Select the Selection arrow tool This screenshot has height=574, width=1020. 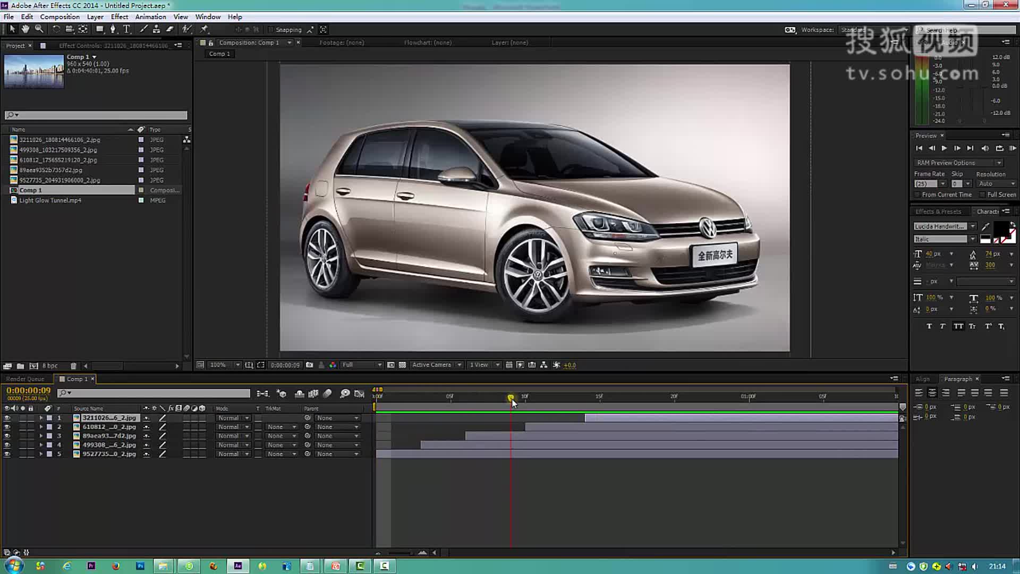pos(12,29)
